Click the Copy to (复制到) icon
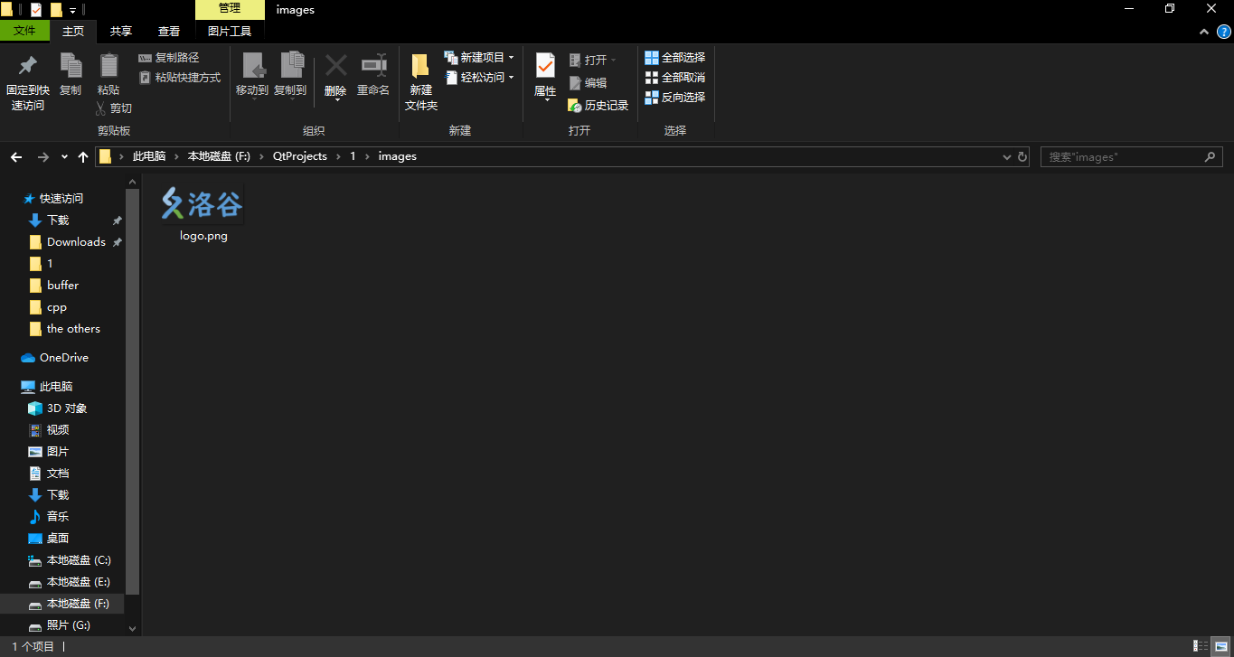 (291, 65)
